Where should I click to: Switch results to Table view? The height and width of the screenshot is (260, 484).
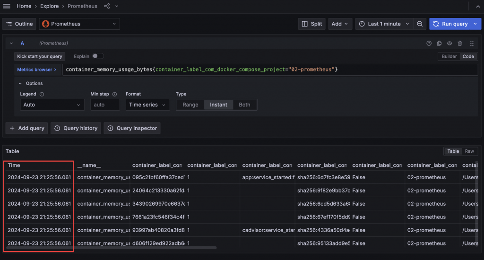coord(453,151)
